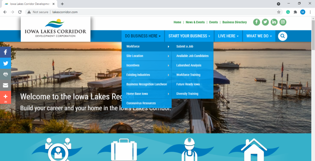Open News & Events link

195,22
